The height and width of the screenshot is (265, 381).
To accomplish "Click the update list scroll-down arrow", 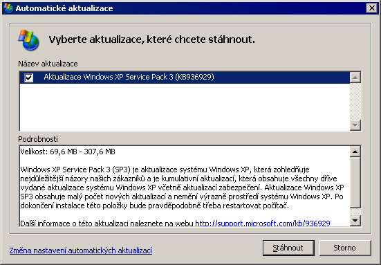I will [355, 125].
